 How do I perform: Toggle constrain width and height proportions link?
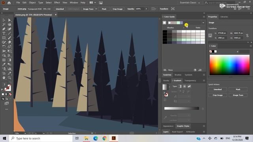point(247,35)
